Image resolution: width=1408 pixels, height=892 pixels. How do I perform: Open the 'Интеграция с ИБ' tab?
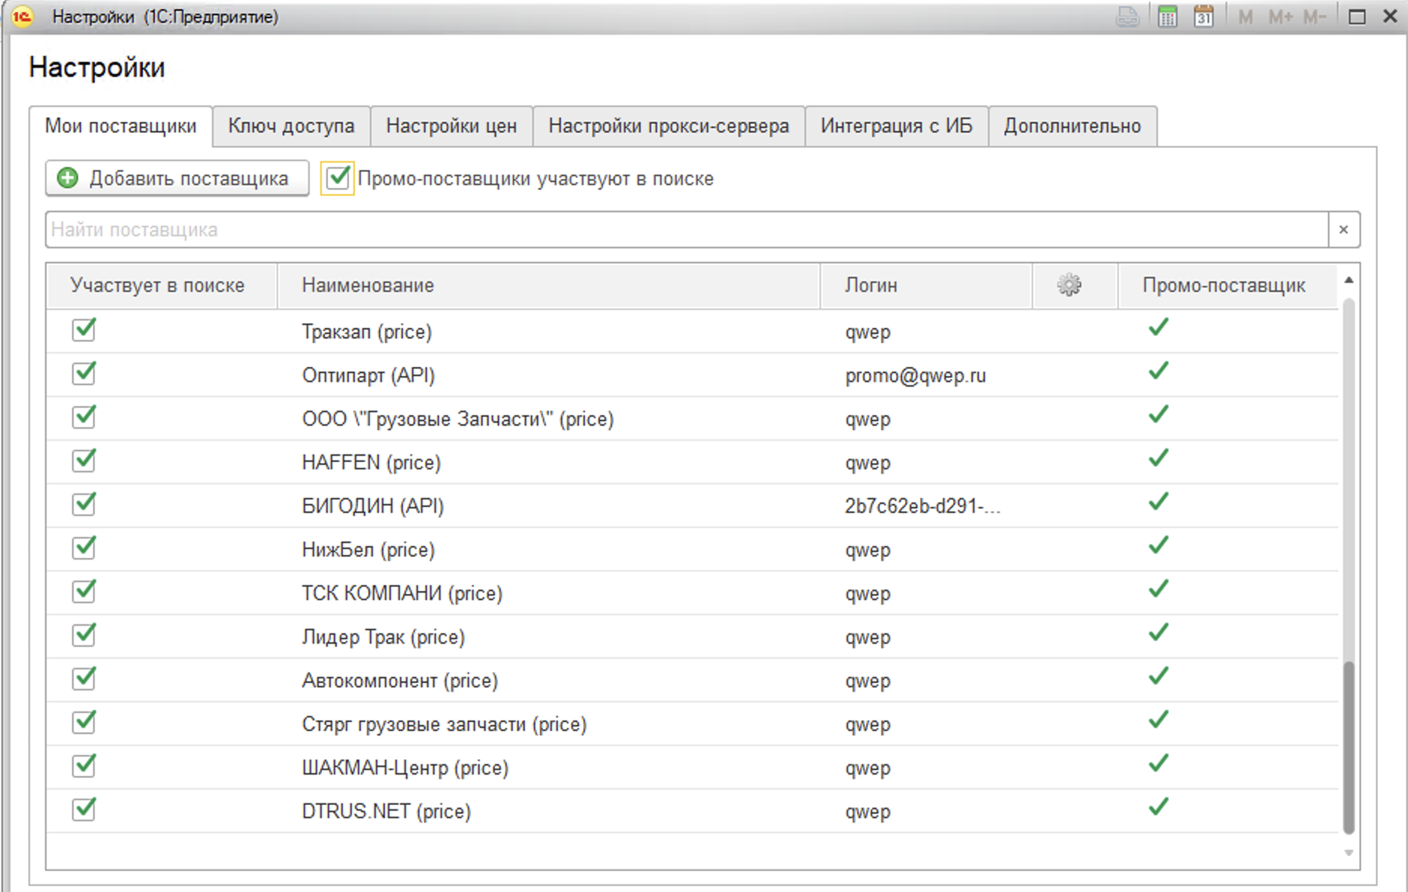coord(897,126)
